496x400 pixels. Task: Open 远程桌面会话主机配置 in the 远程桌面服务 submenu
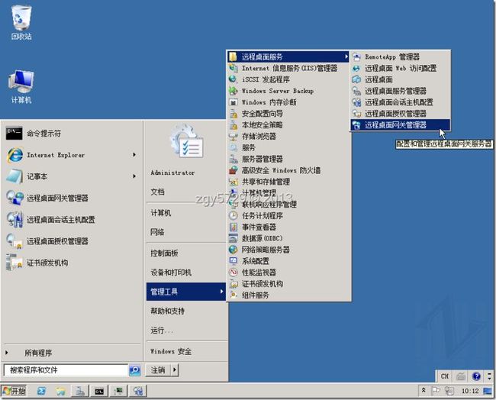pyautogui.click(x=401, y=102)
